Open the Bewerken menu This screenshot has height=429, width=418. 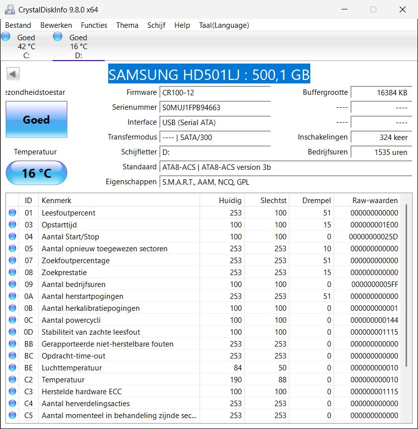coord(56,25)
